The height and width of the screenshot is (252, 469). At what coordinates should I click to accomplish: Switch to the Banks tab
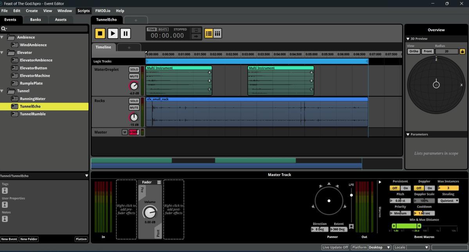(x=35, y=20)
